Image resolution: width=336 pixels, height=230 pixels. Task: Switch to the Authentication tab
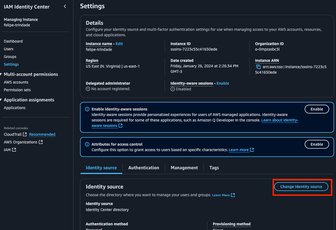[x=144, y=168]
